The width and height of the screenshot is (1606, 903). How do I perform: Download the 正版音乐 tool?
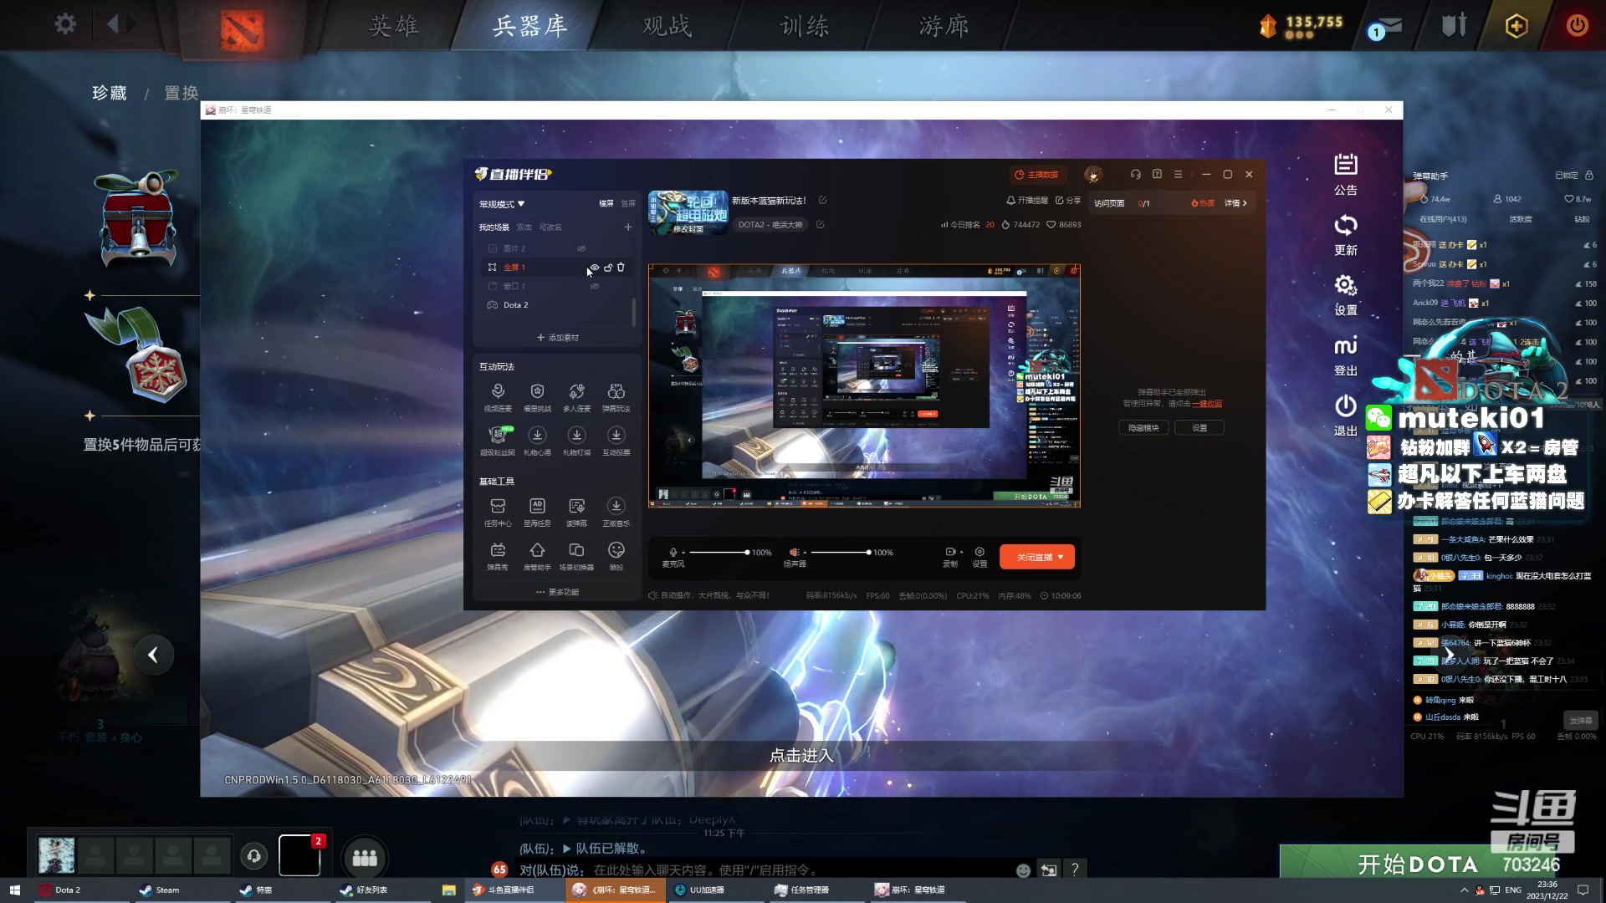(616, 512)
